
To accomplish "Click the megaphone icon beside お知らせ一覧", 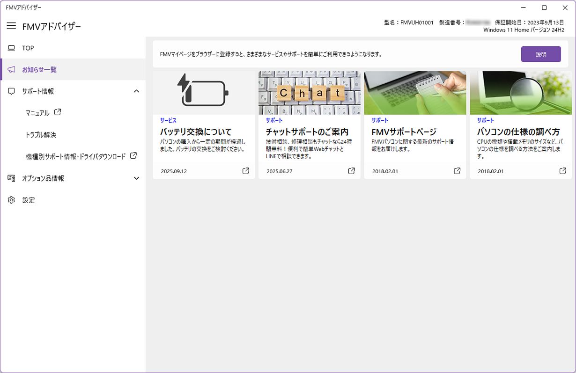I will (10, 69).
